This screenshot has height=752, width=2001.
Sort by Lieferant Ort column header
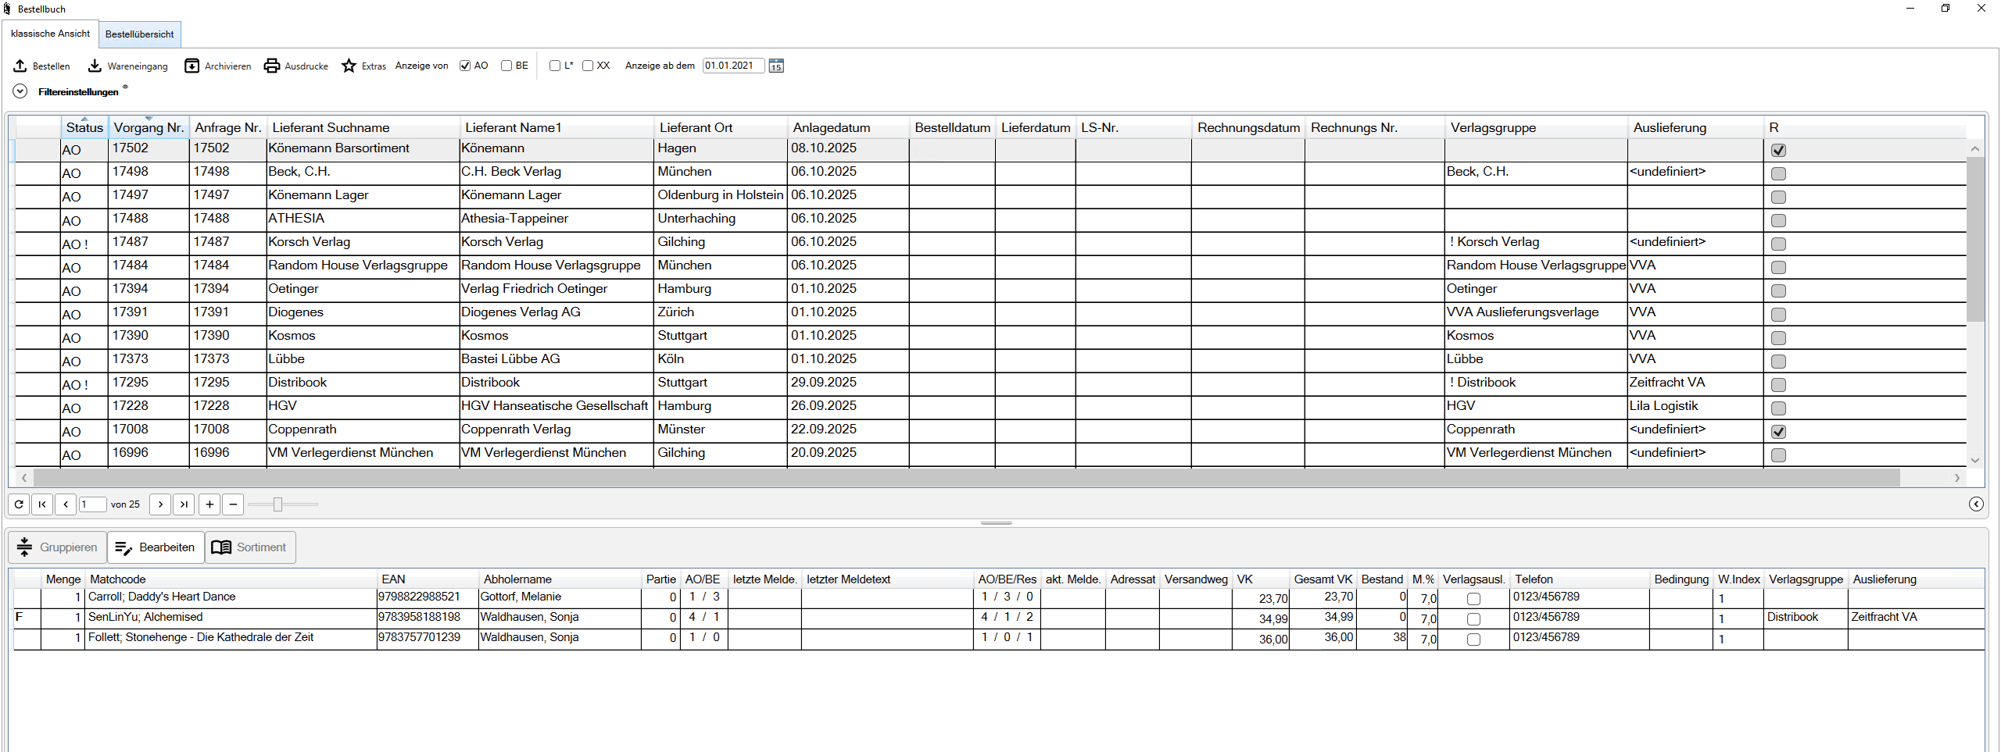pyautogui.click(x=721, y=127)
